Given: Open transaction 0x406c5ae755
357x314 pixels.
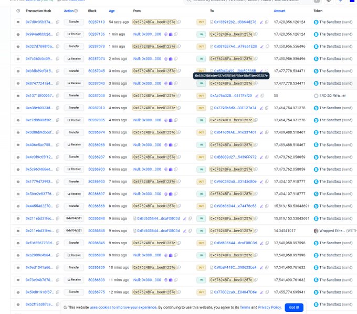Looking at the screenshot, I should coord(39,145).
